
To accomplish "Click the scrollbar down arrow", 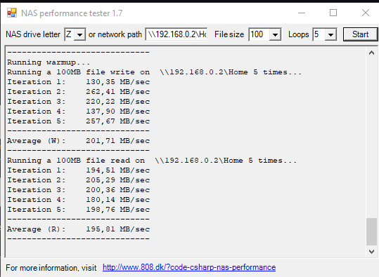I will click(x=371, y=252).
